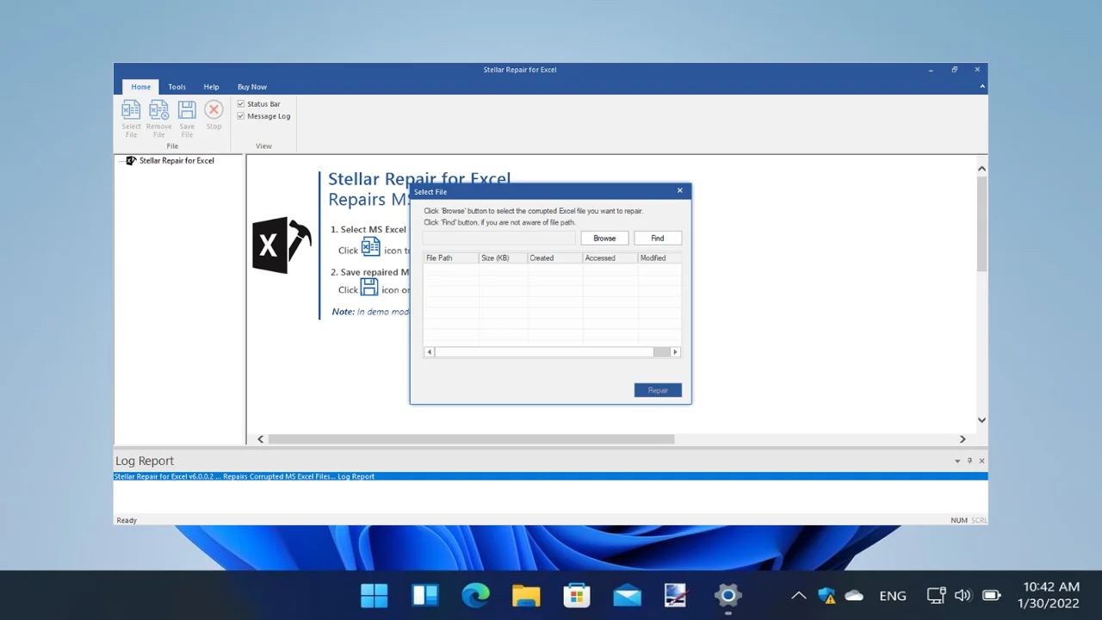Open the clock showing 10:42 AM
Screen dimensions: 1102x620
click(1050, 595)
